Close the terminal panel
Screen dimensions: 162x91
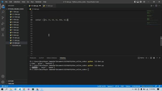[160, 58]
